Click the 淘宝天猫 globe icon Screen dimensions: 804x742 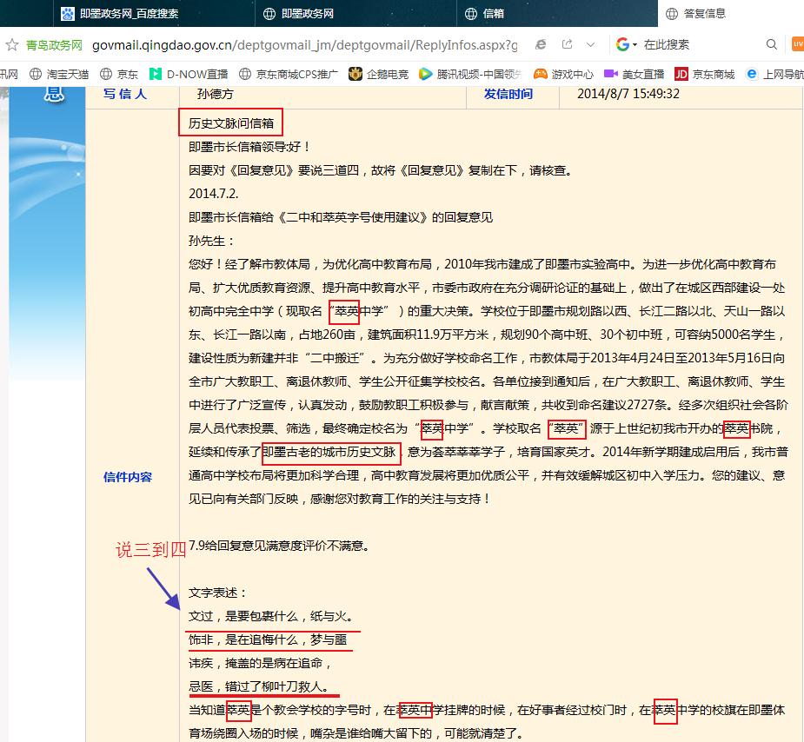[x=36, y=75]
